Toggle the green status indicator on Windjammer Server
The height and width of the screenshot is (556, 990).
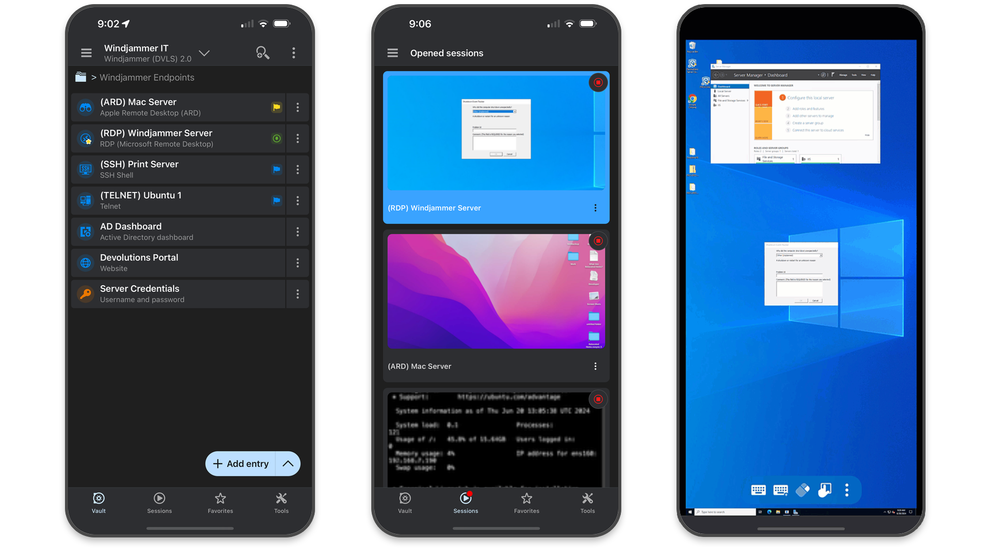276,138
